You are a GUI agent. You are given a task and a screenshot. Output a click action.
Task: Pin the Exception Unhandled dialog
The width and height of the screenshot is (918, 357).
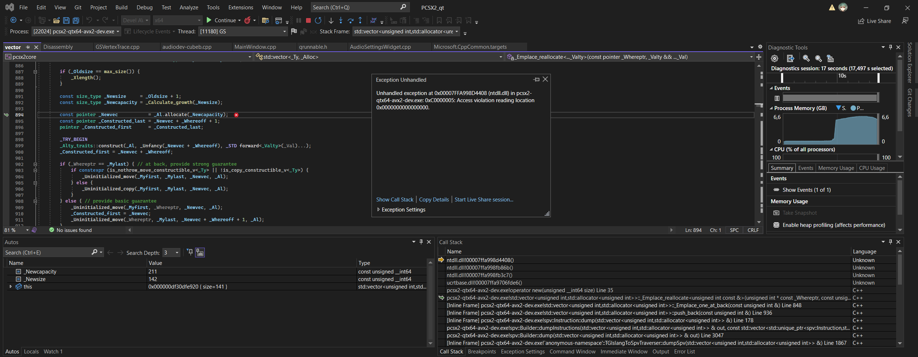point(536,79)
